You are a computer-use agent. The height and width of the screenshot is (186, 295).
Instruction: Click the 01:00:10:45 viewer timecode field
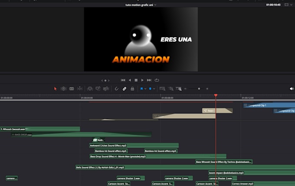click(273, 5)
